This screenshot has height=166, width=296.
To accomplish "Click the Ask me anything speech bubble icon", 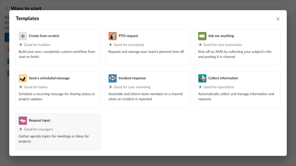I will (x=202, y=36).
